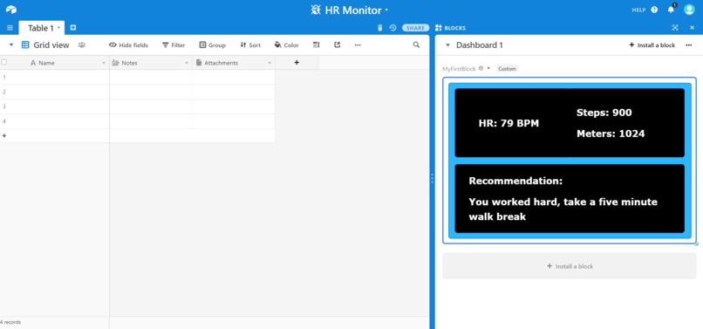Viewport: 703px width, 329px height.
Task: Change row height icon
Action: [317, 45]
